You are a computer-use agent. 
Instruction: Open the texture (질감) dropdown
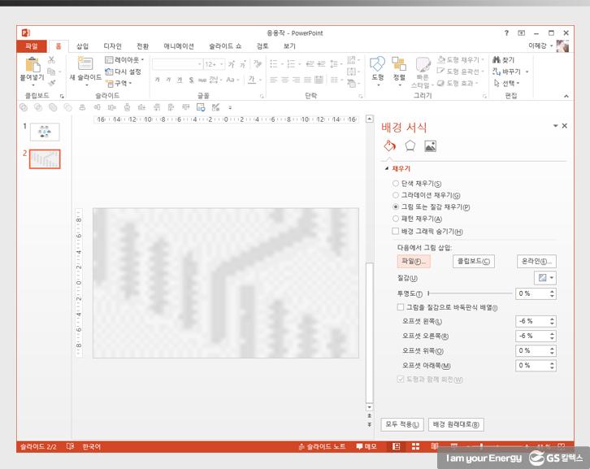[546, 278]
